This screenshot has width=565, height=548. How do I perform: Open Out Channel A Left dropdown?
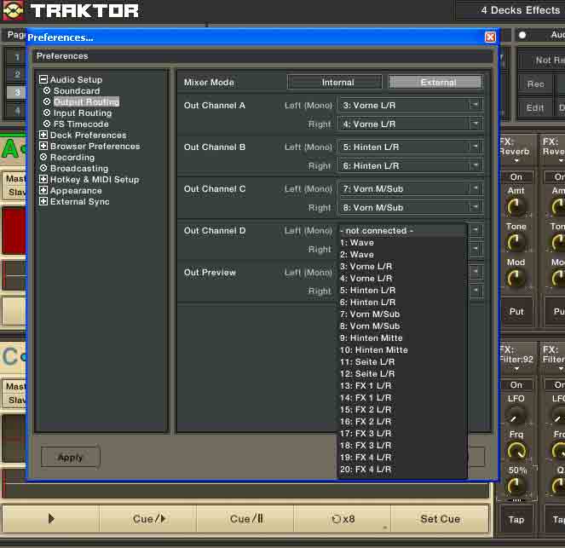(411, 105)
